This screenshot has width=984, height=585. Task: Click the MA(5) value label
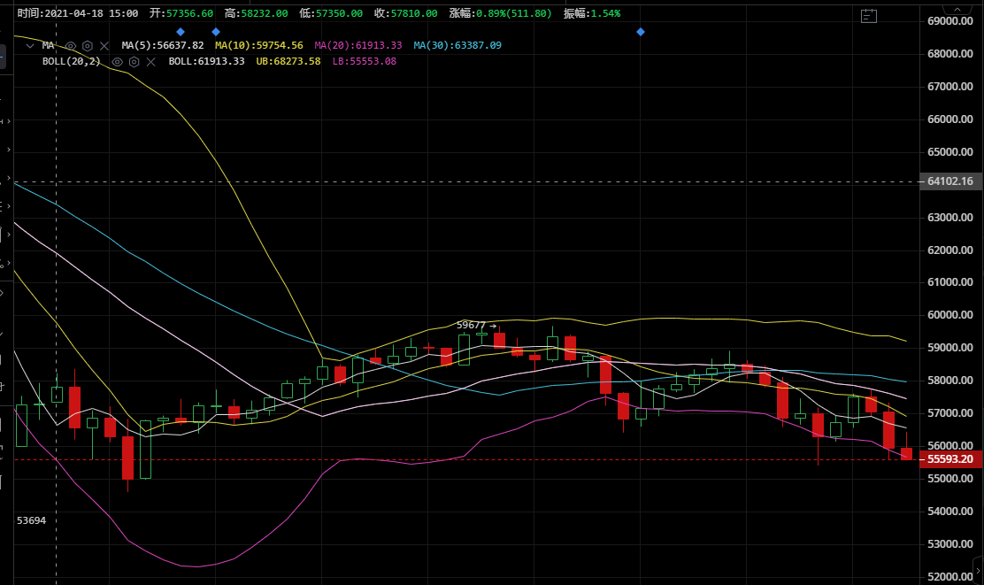click(x=162, y=45)
